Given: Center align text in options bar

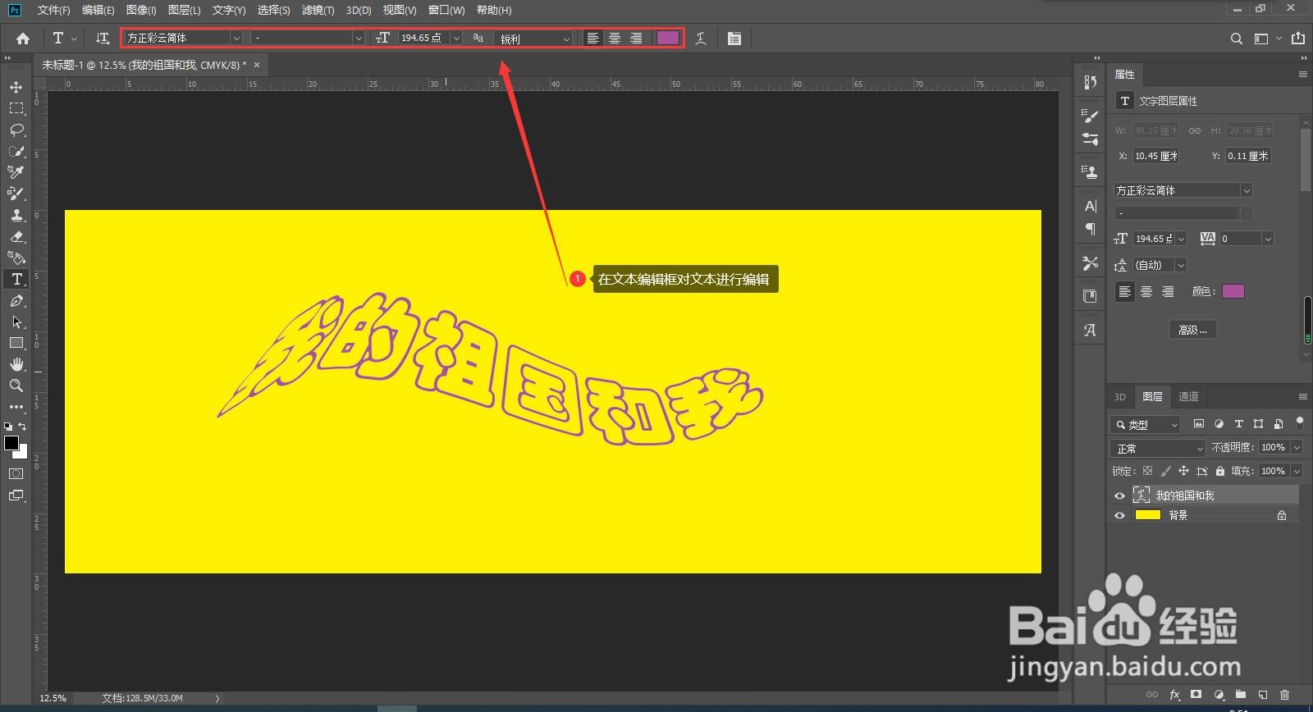Looking at the screenshot, I should tap(615, 39).
